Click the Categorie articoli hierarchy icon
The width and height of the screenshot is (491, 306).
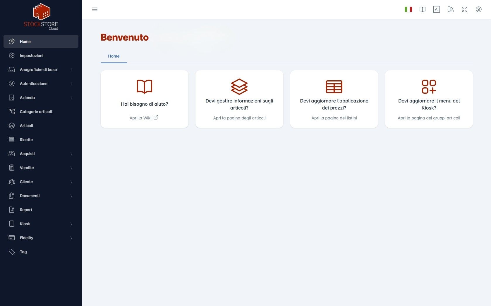coord(12,112)
